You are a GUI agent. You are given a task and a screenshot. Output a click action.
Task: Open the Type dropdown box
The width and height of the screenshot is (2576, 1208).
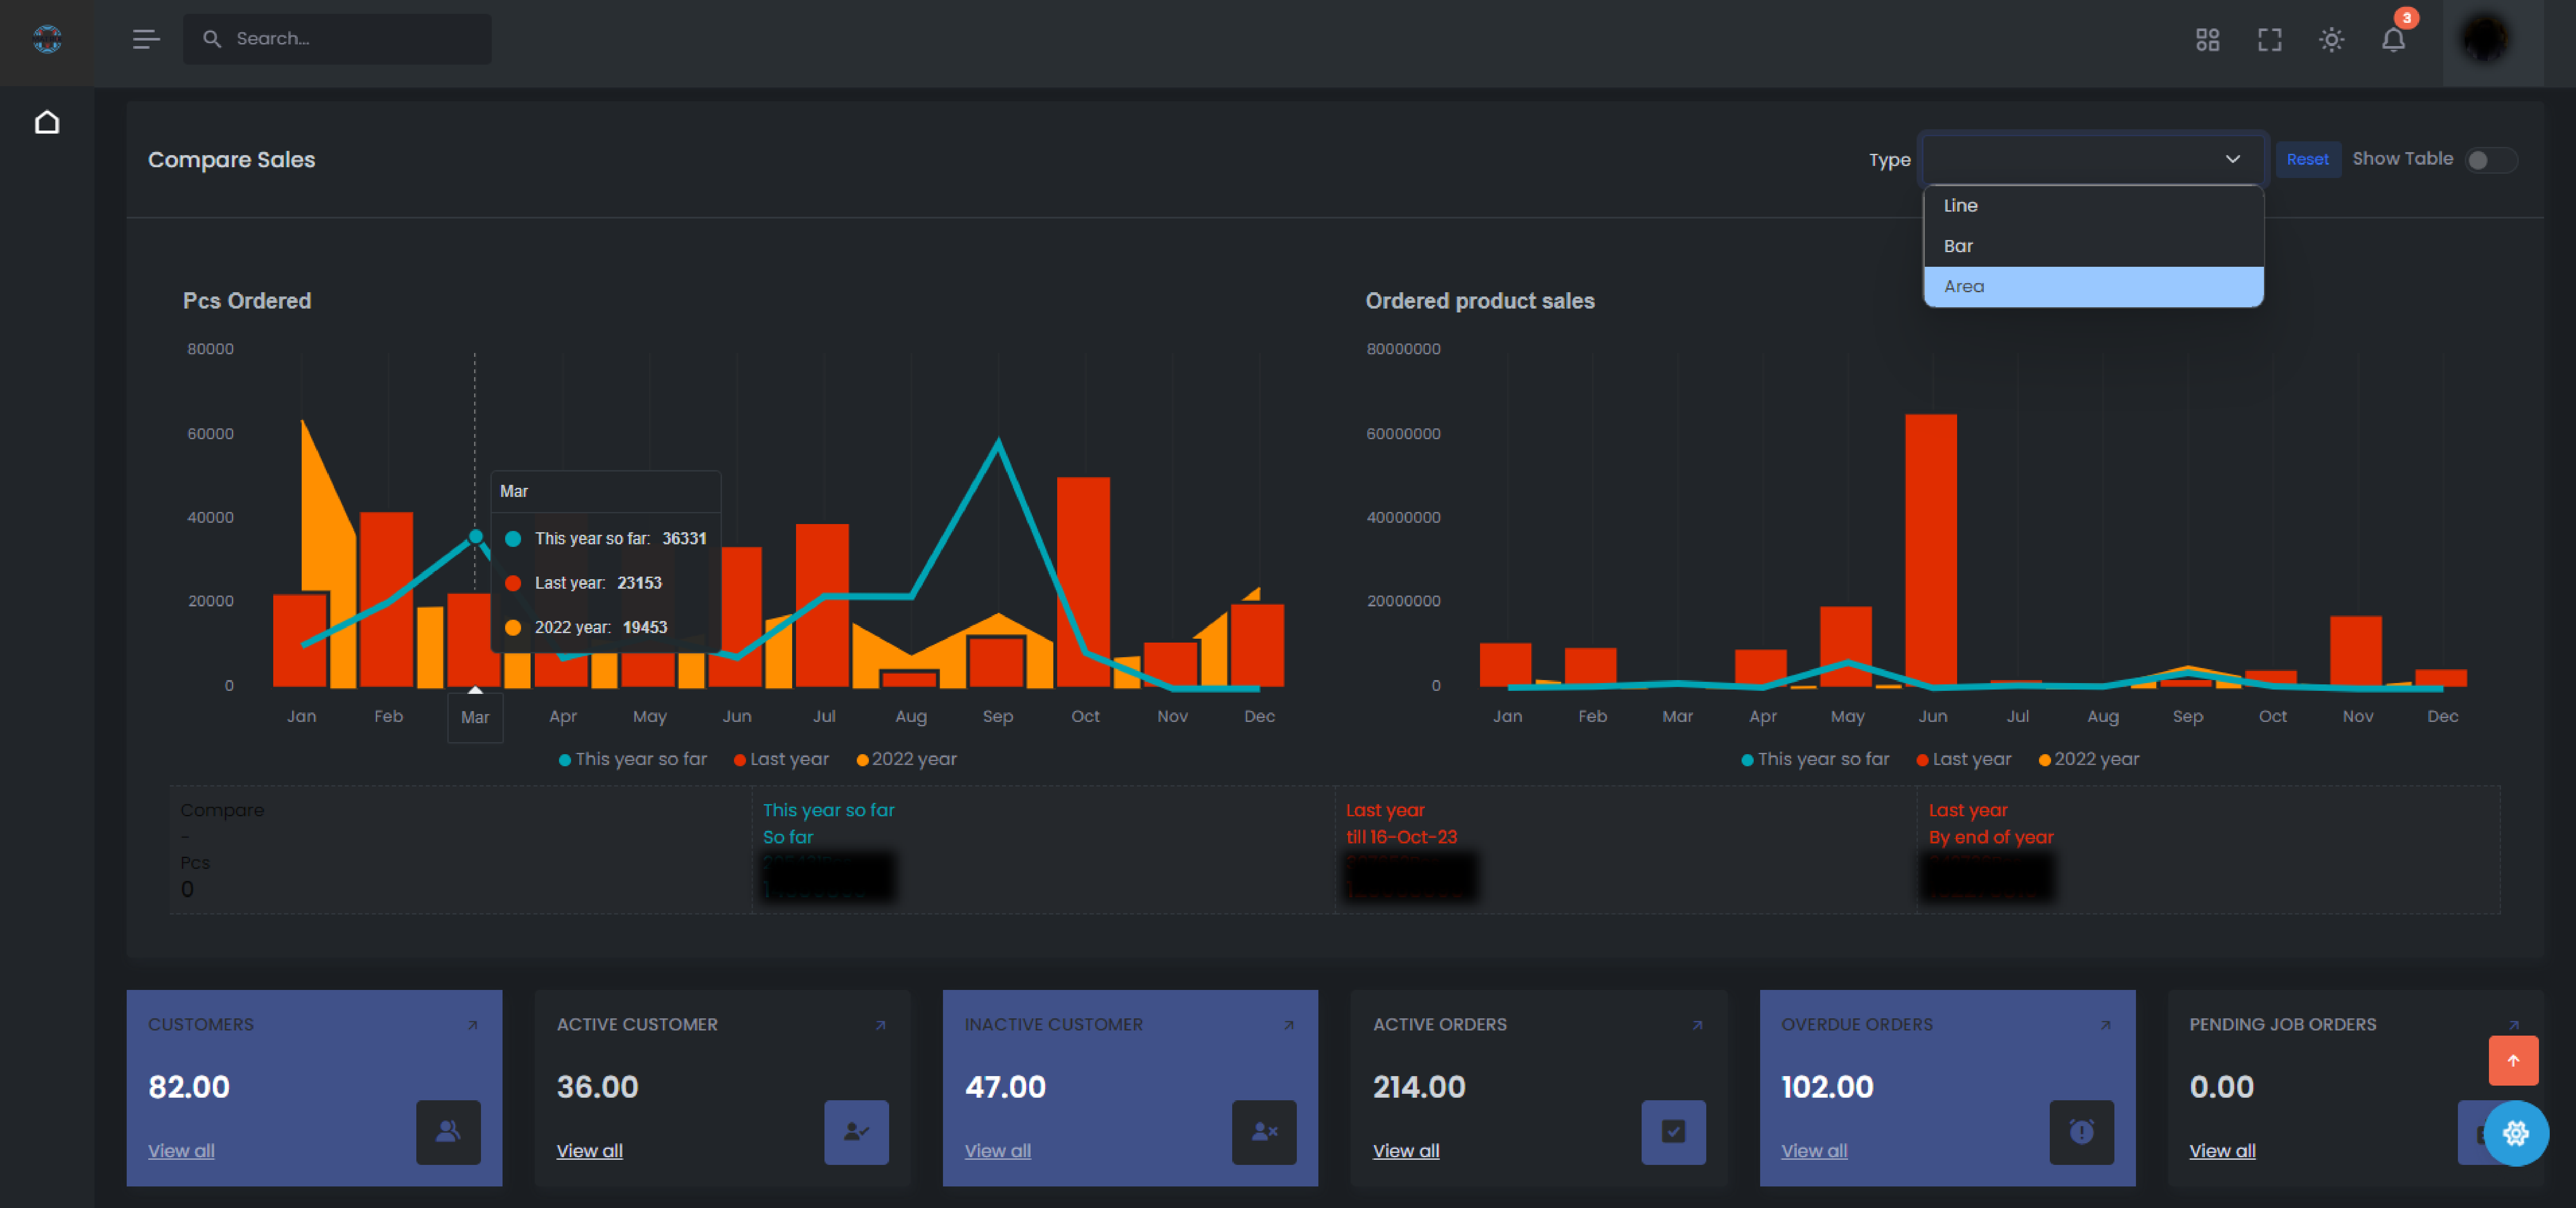[2092, 159]
